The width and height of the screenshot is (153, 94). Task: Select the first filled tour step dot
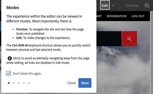(x=9, y=83)
